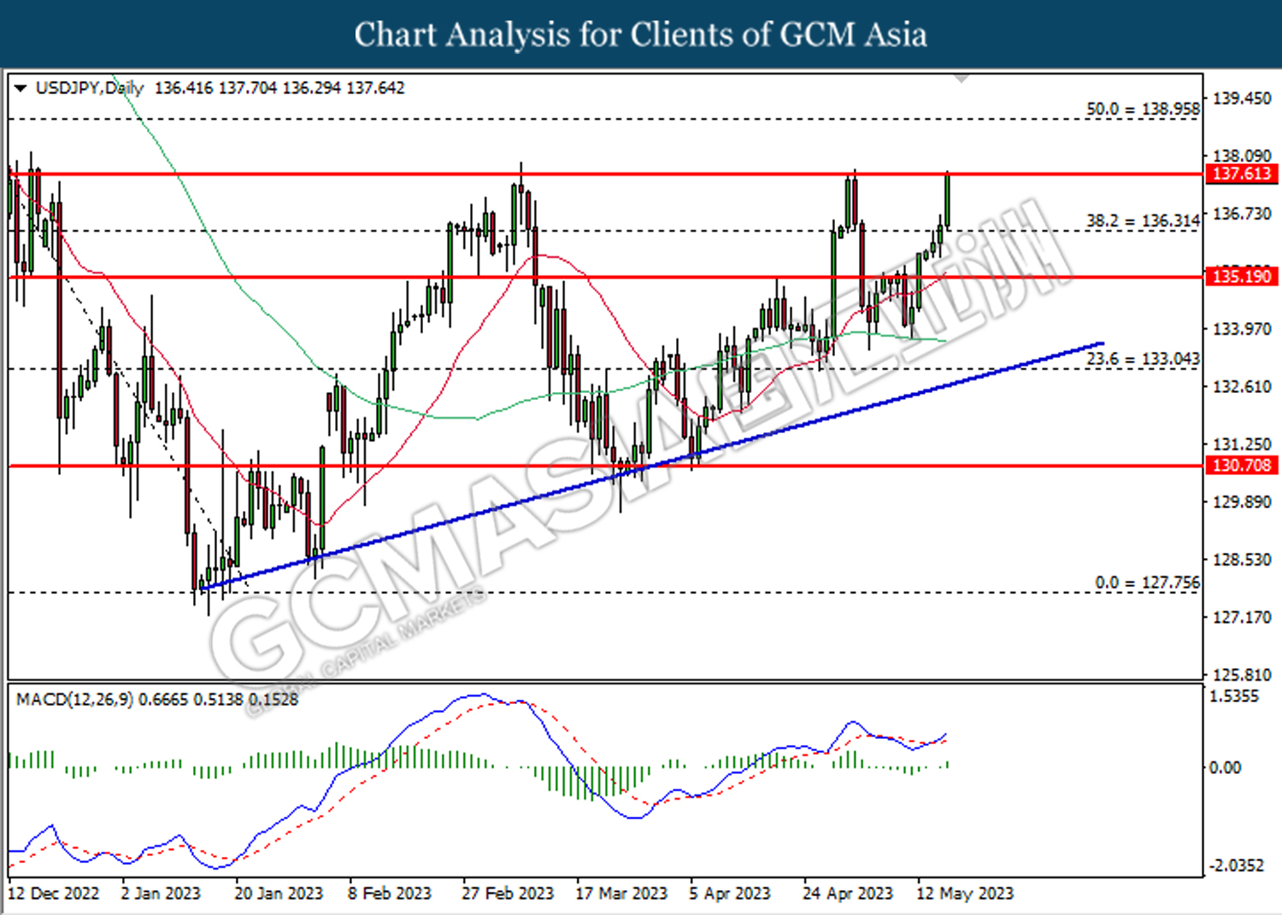Viewport: 1282px width, 915px height.
Task: Click the MACD values 0.6665 0.5138 0.1528
Action: [219, 700]
